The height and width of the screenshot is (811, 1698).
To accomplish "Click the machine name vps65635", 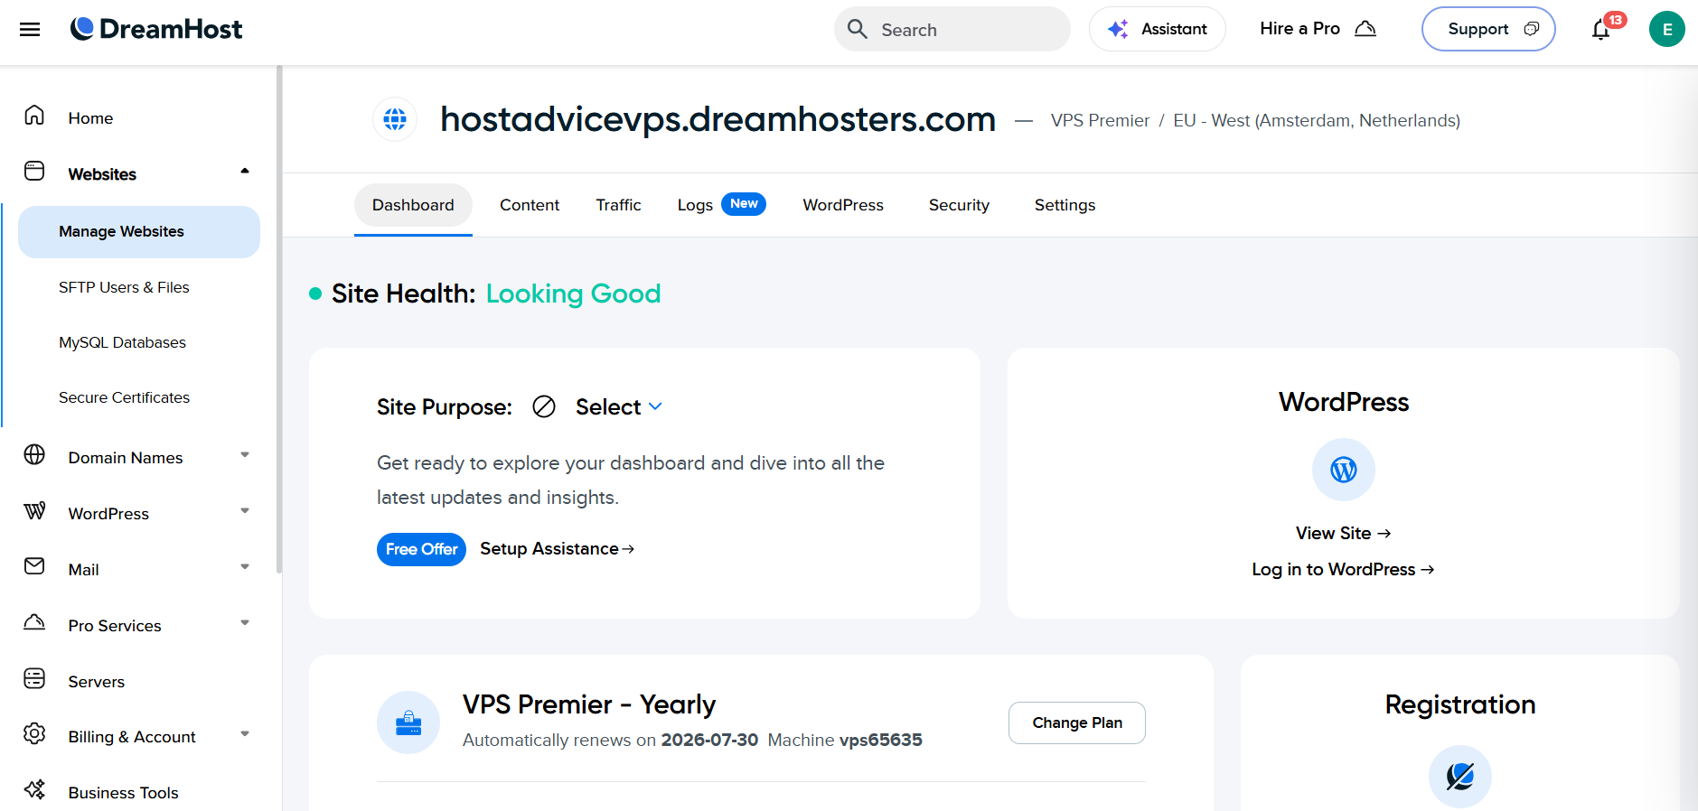I will point(881,741).
